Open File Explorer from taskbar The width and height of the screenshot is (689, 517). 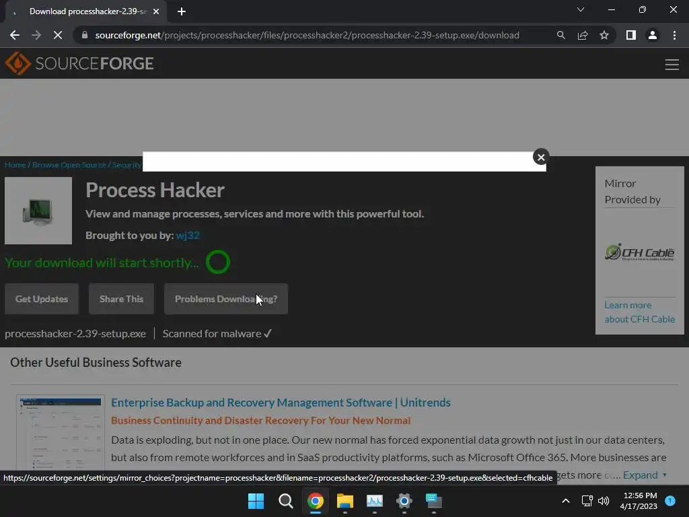[x=345, y=501]
